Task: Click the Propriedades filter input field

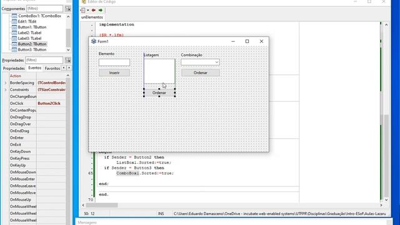Action: point(44,60)
